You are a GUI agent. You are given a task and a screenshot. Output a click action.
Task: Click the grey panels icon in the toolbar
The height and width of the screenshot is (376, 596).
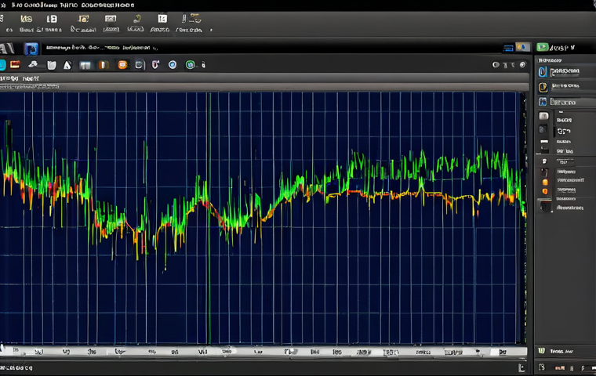coord(85,65)
